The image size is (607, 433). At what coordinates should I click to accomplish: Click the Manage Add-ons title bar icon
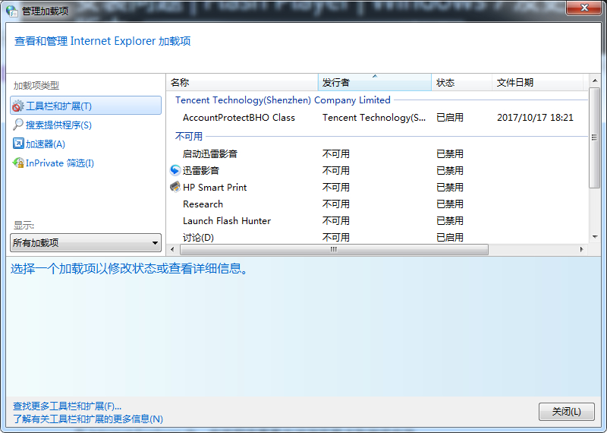click(x=12, y=11)
